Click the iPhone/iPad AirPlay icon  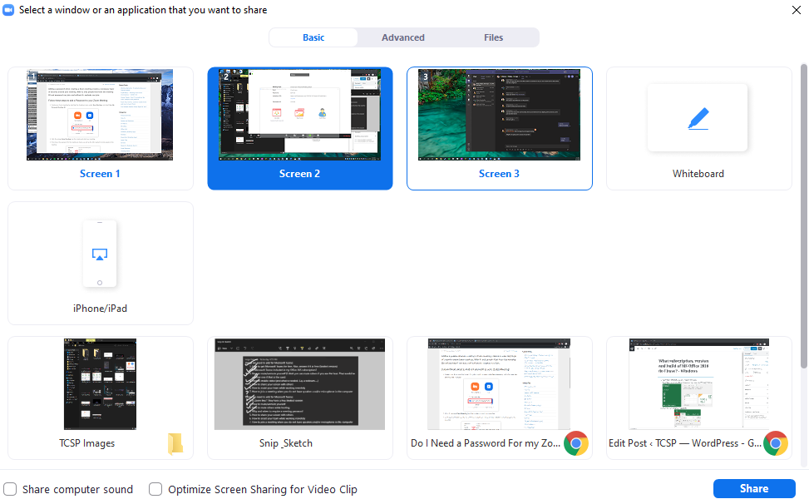point(100,254)
